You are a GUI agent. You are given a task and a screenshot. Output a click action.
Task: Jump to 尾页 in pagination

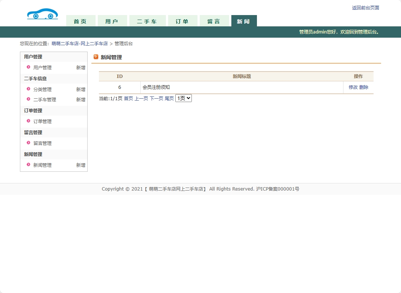pos(169,99)
